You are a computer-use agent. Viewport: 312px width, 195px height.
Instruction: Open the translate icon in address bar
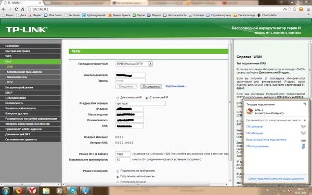(285, 9)
